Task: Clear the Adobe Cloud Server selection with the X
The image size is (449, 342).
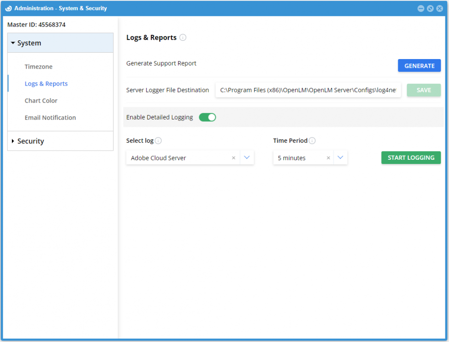Action: 234,157
